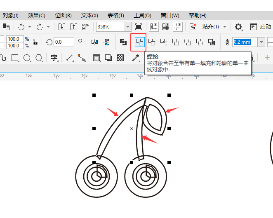This screenshot has width=273, height=218.
Task: Select the parallel dimension tool
Action: click(x=70, y=58)
